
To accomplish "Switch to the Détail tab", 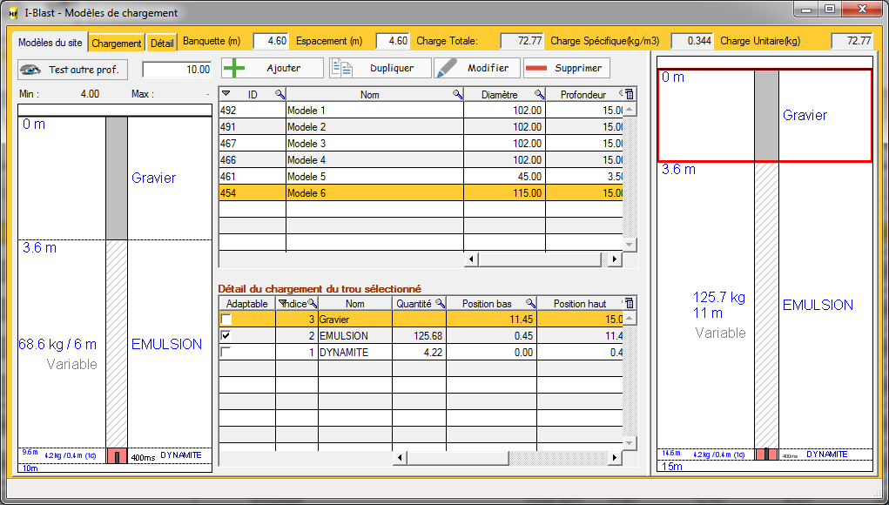I will coord(162,43).
